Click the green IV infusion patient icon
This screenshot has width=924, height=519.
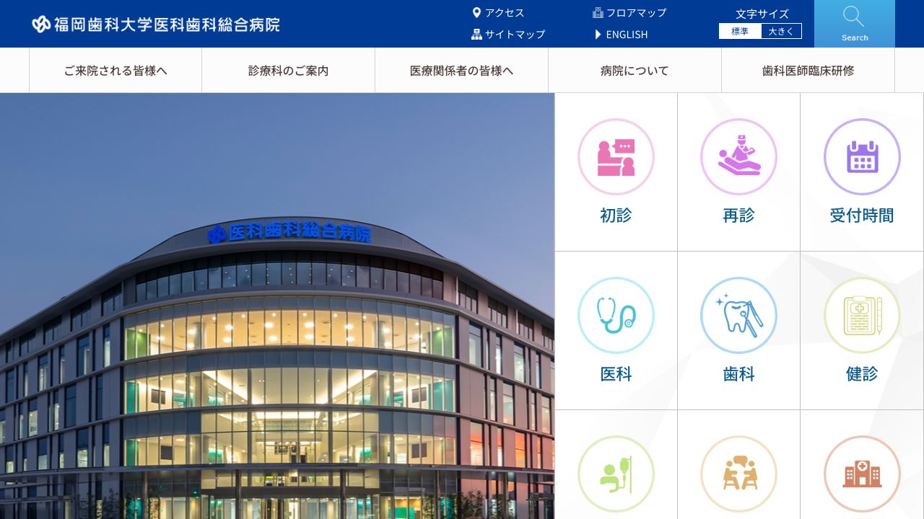(616, 474)
